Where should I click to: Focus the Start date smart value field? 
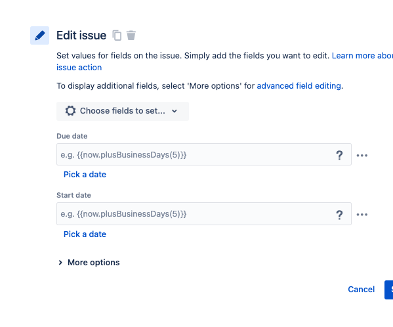(204, 213)
